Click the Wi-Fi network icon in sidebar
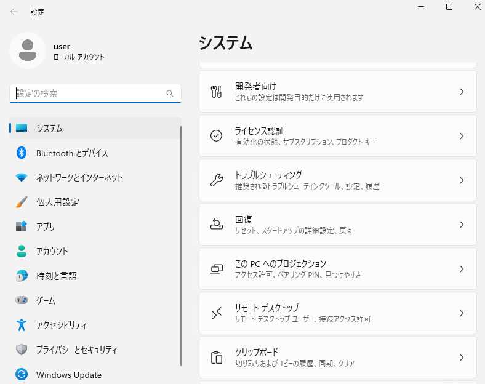 tap(22, 177)
